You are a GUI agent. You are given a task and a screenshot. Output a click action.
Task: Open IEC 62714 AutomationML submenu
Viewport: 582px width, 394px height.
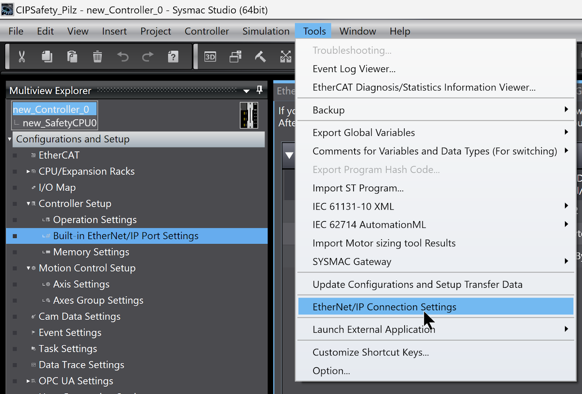tap(436, 224)
